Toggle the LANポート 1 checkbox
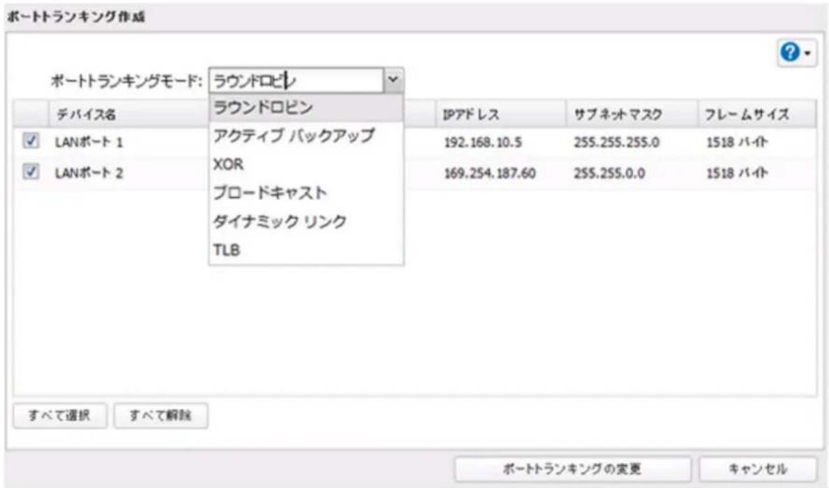The image size is (829, 488). (31, 141)
